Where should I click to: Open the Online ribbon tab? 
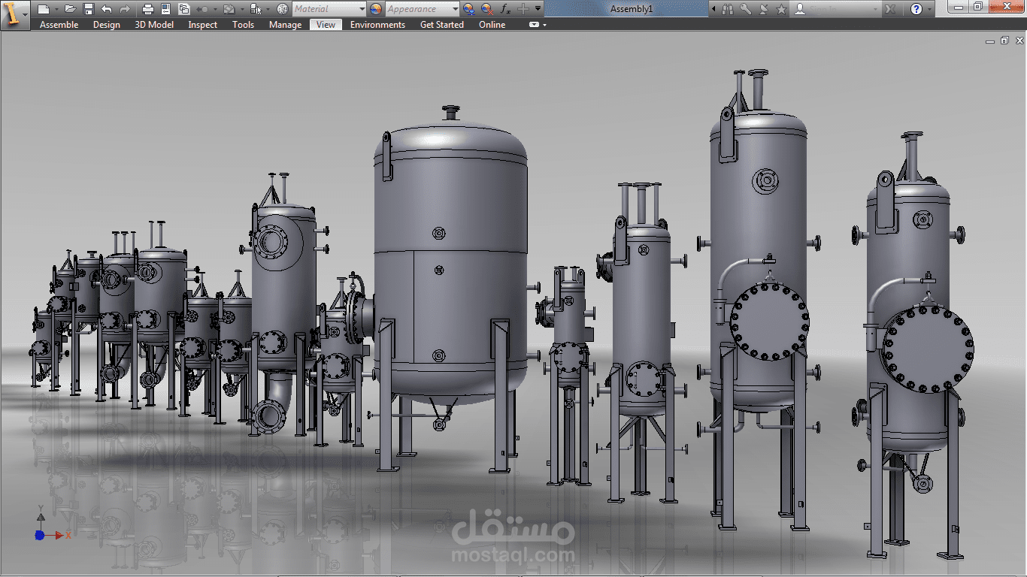pos(492,25)
